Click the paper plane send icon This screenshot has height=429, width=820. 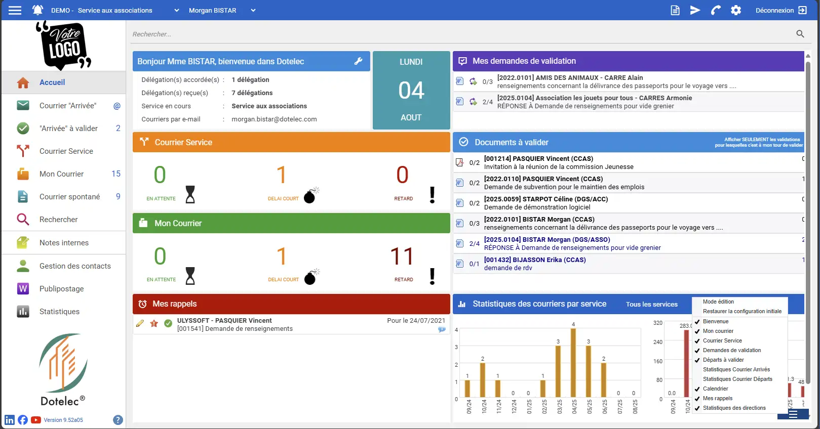coord(695,10)
